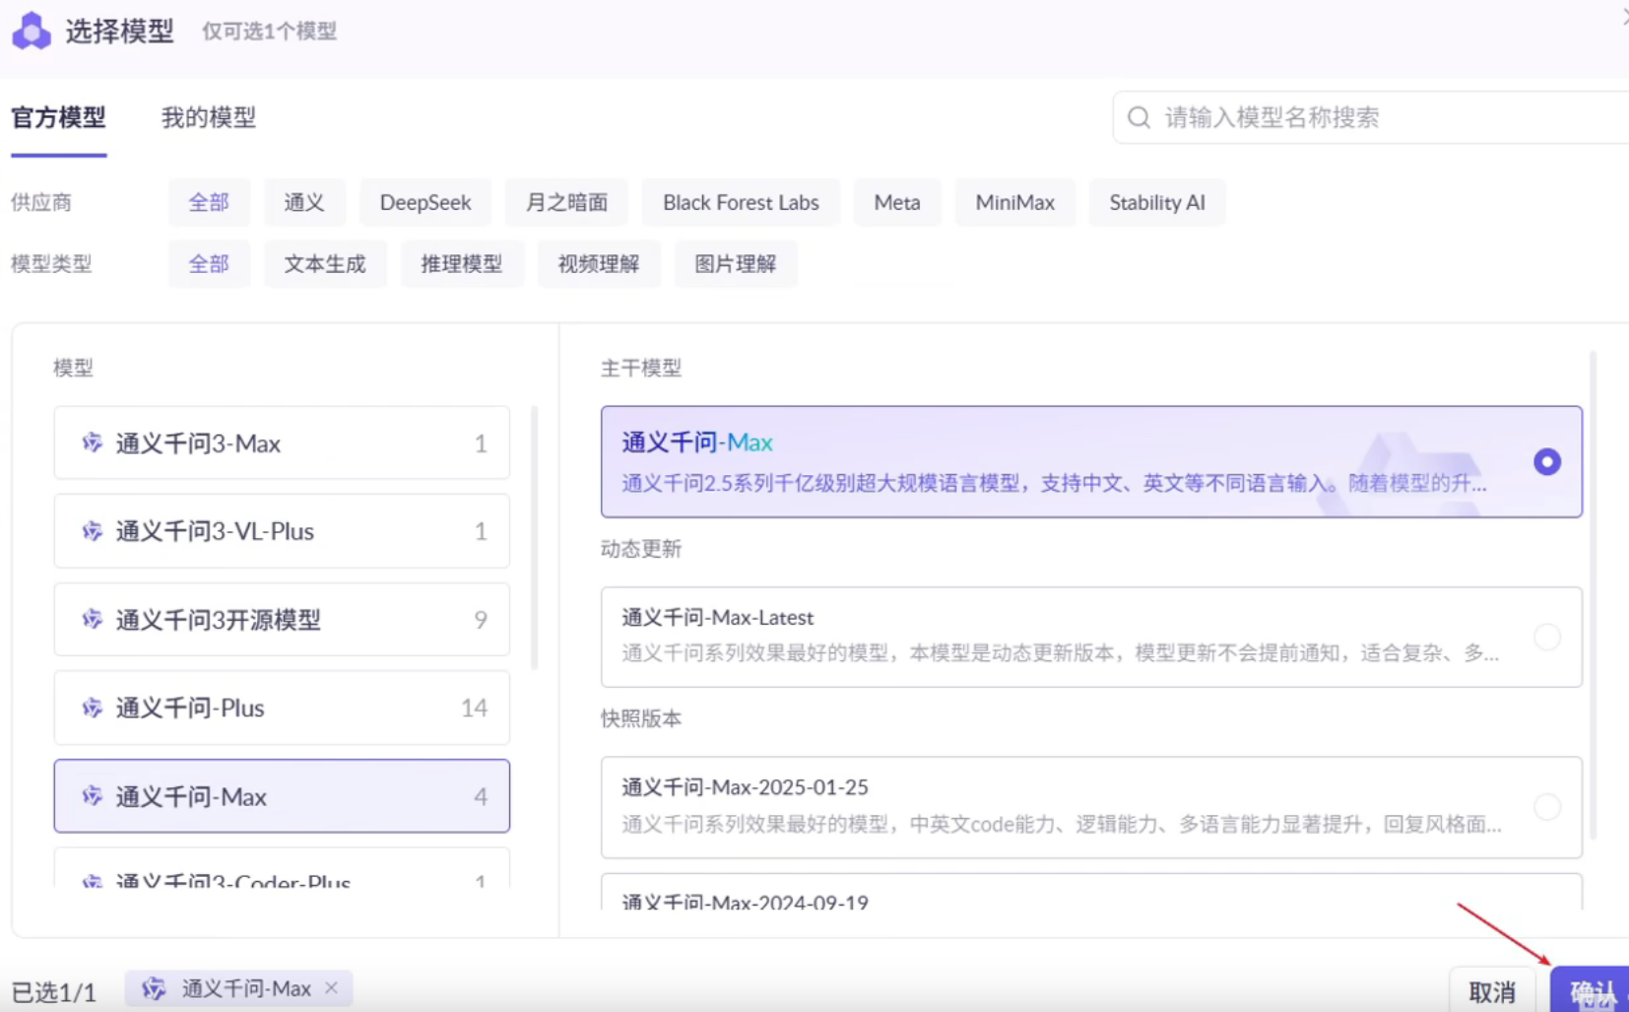The height and width of the screenshot is (1012, 1629).
Task: Switch to the 我的模型 tab
Action: point(209,118)
